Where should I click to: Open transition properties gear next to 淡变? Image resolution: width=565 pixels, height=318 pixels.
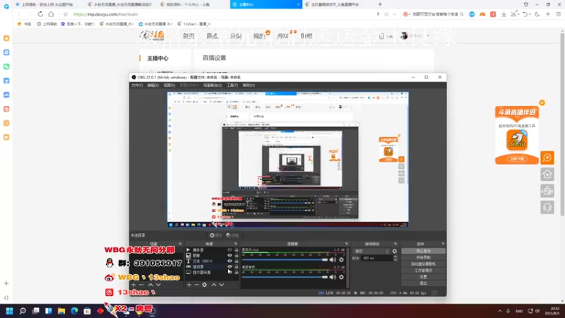(395, 251)
